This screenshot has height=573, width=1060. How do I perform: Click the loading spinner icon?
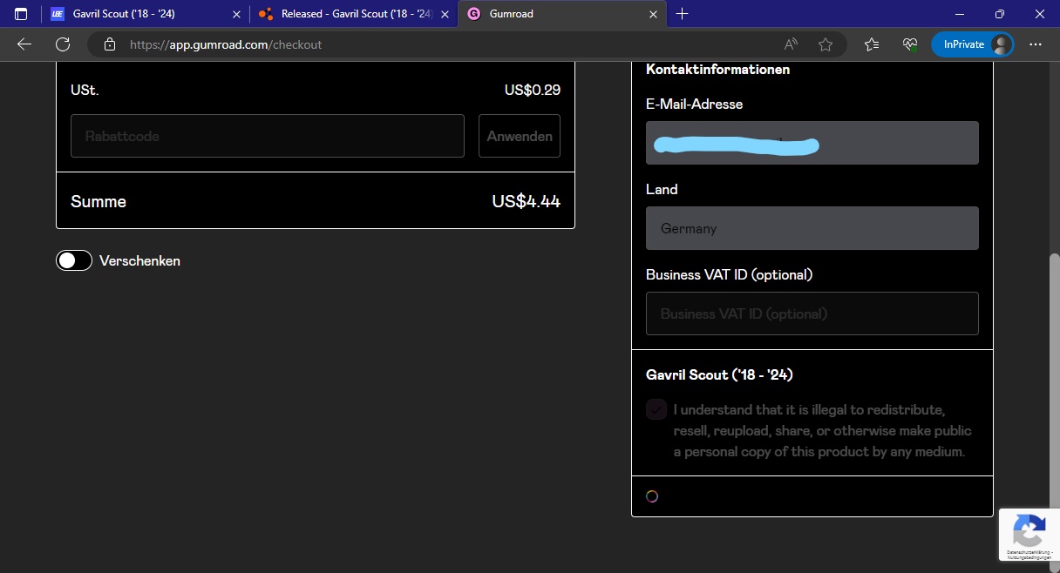(x=652, y=496)
